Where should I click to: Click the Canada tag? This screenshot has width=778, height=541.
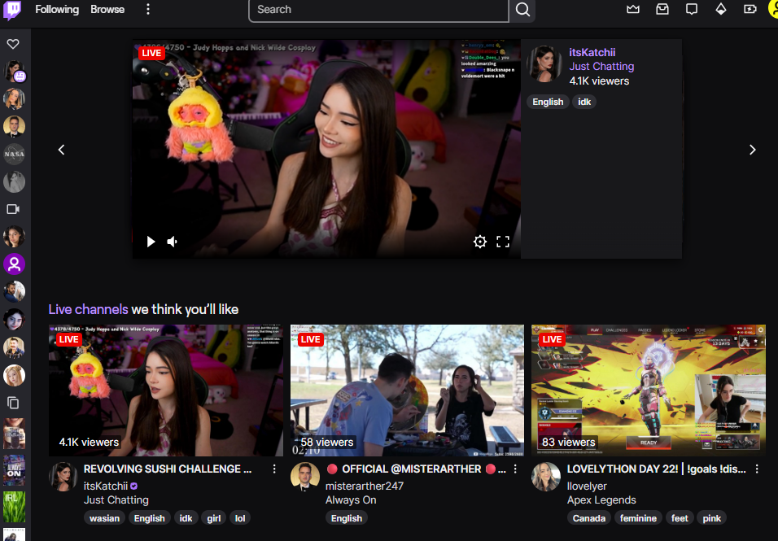point(589,518)
